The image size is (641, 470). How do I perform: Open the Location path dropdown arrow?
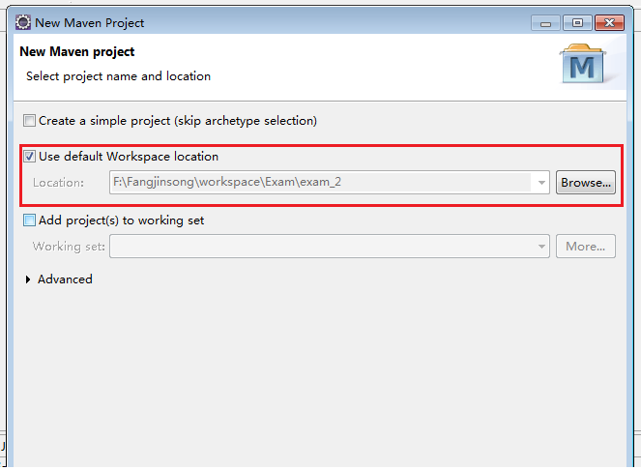(541, 182)
